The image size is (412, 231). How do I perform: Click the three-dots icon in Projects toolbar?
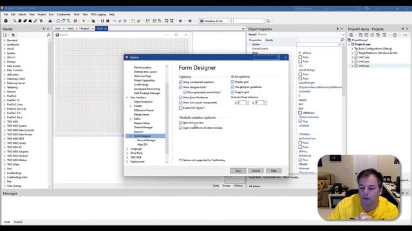(405, 35)
